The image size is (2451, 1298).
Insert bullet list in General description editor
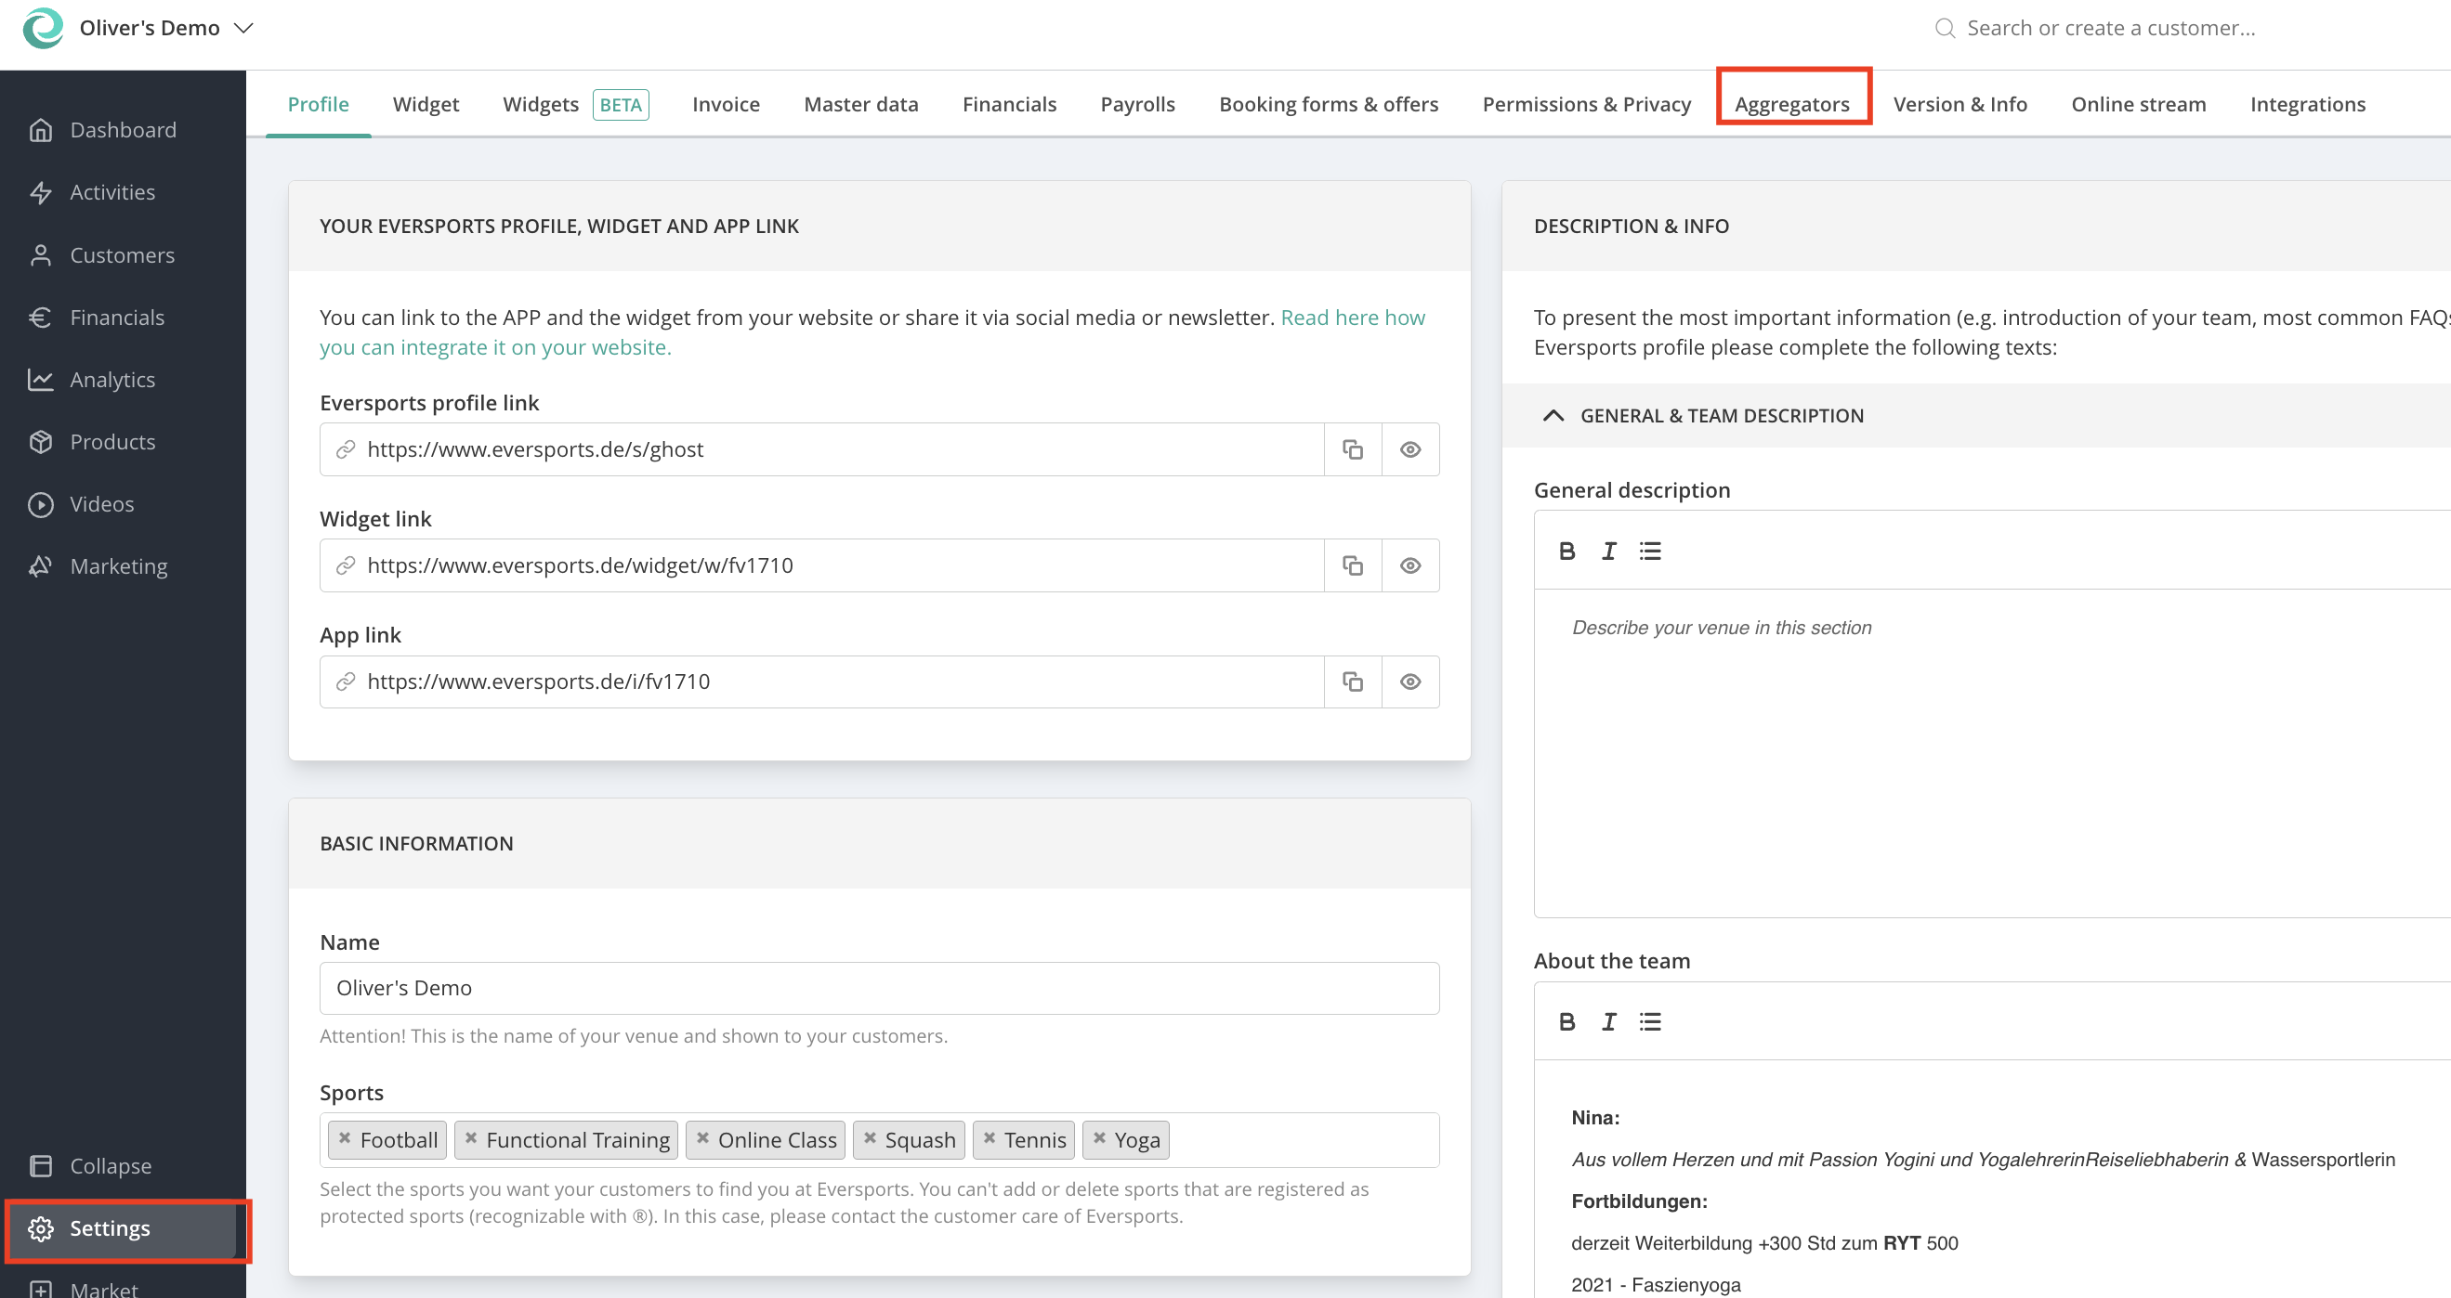[1650, 551]
